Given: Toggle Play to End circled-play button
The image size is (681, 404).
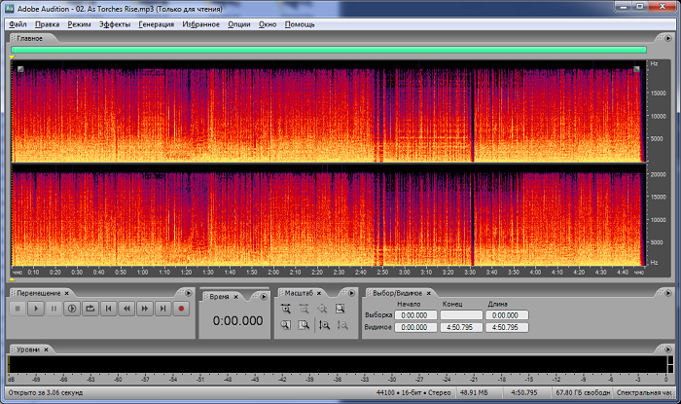Looking at the screenshot, I should coord(71,309).
